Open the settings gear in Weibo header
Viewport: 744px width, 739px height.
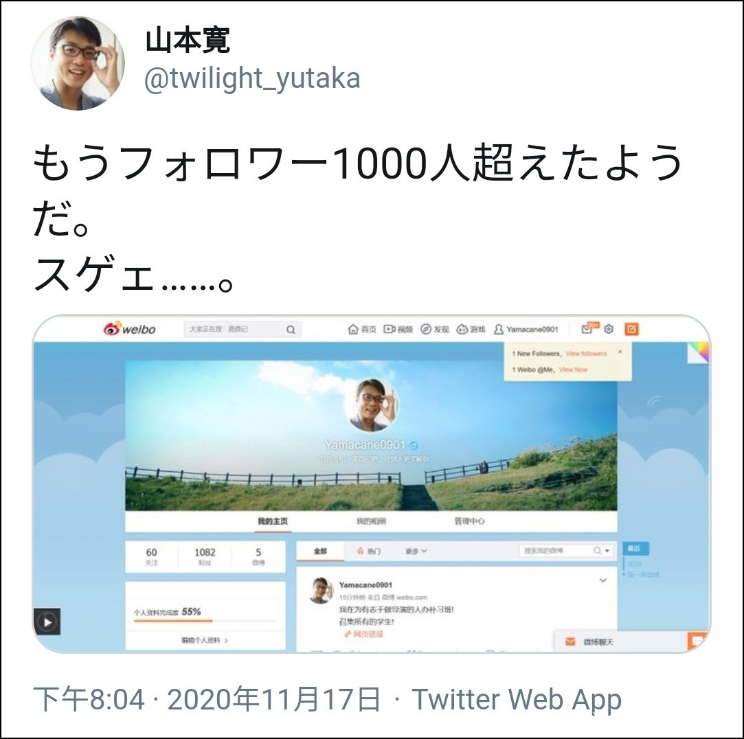tap(609, 329)
